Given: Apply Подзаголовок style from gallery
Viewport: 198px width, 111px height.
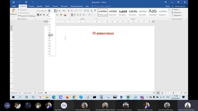Looking at the screenshot, I should [x=163, y=12].
